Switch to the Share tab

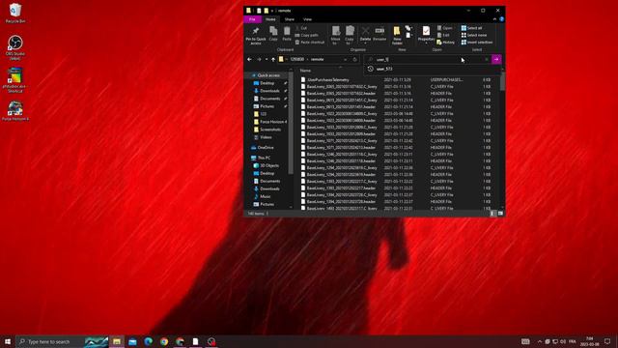point(290,19)
